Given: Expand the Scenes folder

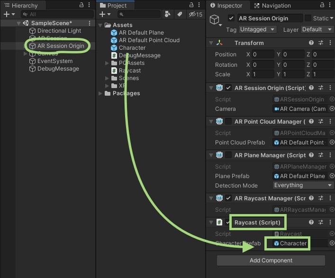Looking at the screenshot, I should (107, 78).
